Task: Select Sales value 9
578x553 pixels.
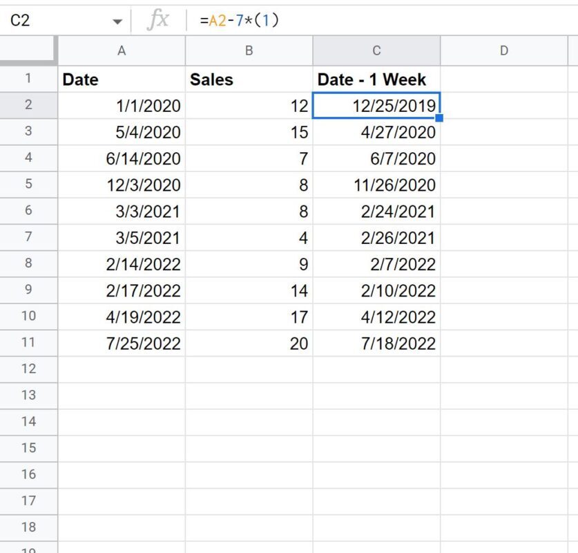Action: [x=249, y=264]
